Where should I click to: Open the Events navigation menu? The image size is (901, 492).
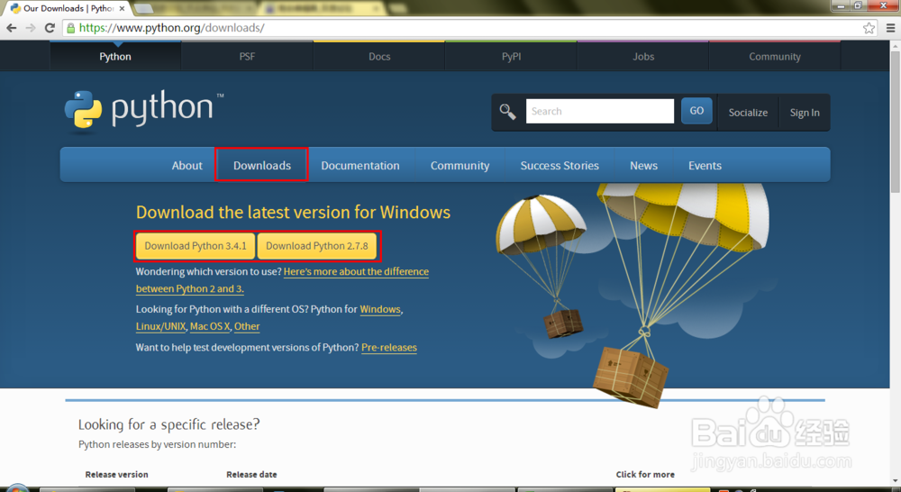tap(705, 166)
